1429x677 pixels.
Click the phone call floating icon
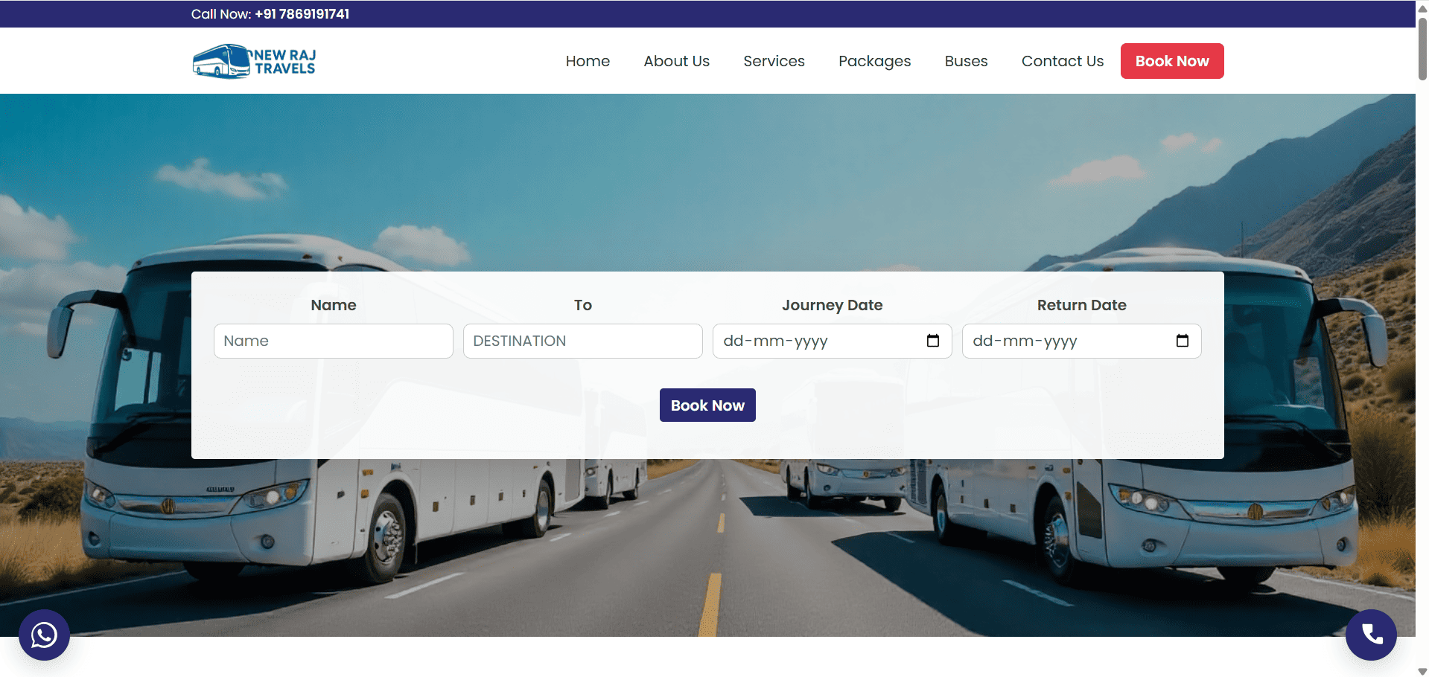1370,635
